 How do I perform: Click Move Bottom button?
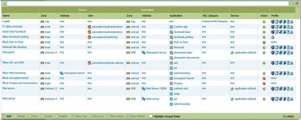click(x=136, y=116)
